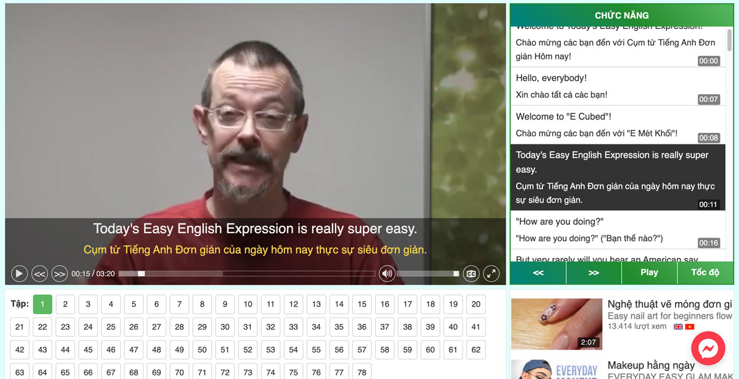This screenshot has height=379, width=739.
Task: Select episode 21
Action: tap(20, 327)
